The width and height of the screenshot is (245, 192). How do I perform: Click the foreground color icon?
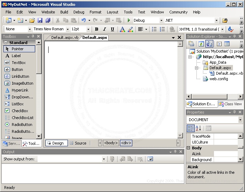[122, 29]
